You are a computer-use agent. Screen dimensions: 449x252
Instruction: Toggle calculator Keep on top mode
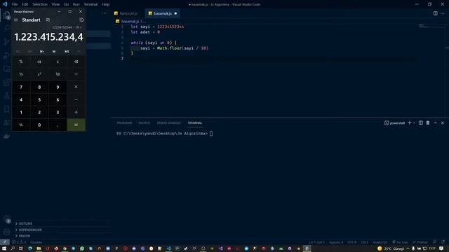coord(48,20)
